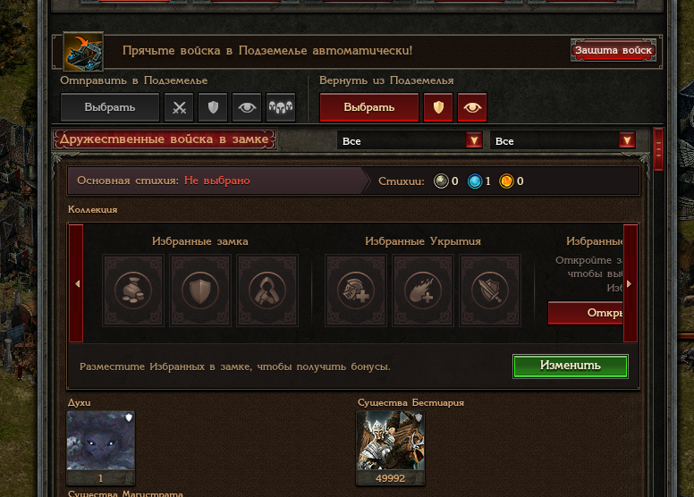Toggle gray eye scout icon for sending
Image resolution: width=694 pixels, height=497 pixels.
click(247, 107)
